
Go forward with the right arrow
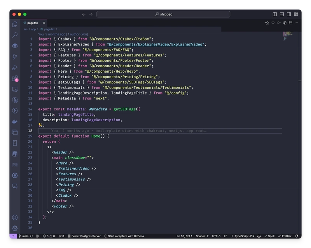point(91,14)
